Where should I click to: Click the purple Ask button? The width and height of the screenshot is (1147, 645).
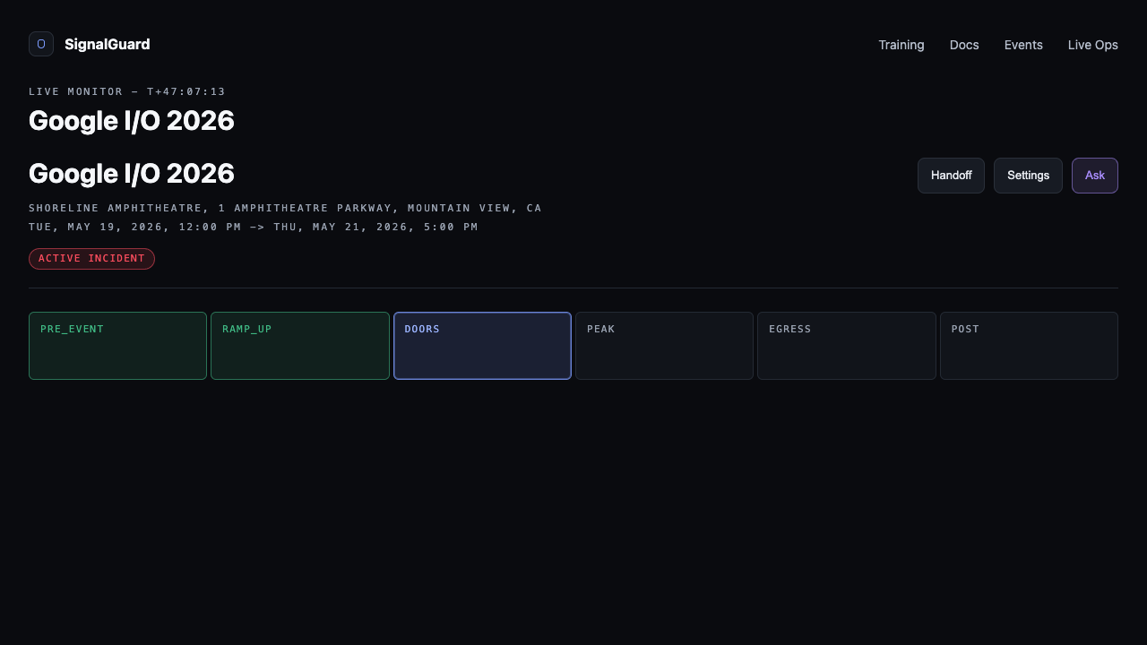[1095, 176]
